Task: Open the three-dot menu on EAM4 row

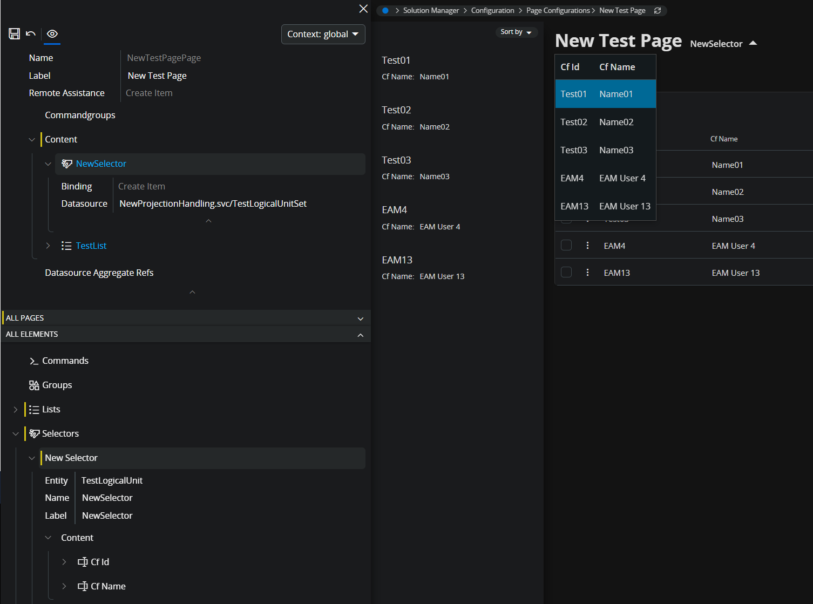Action: coord(587,245)
